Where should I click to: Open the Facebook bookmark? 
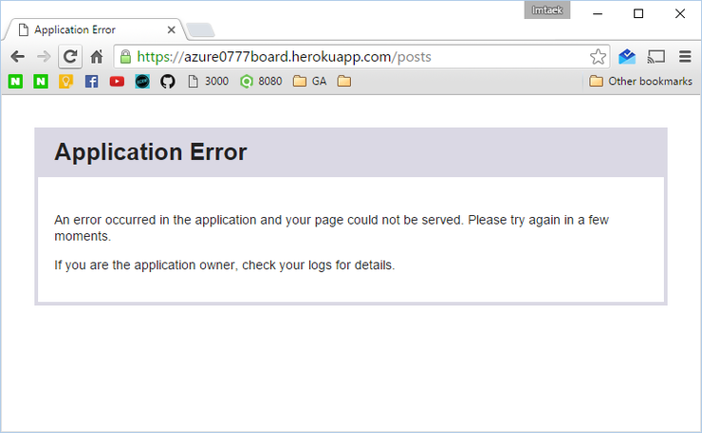92,81
